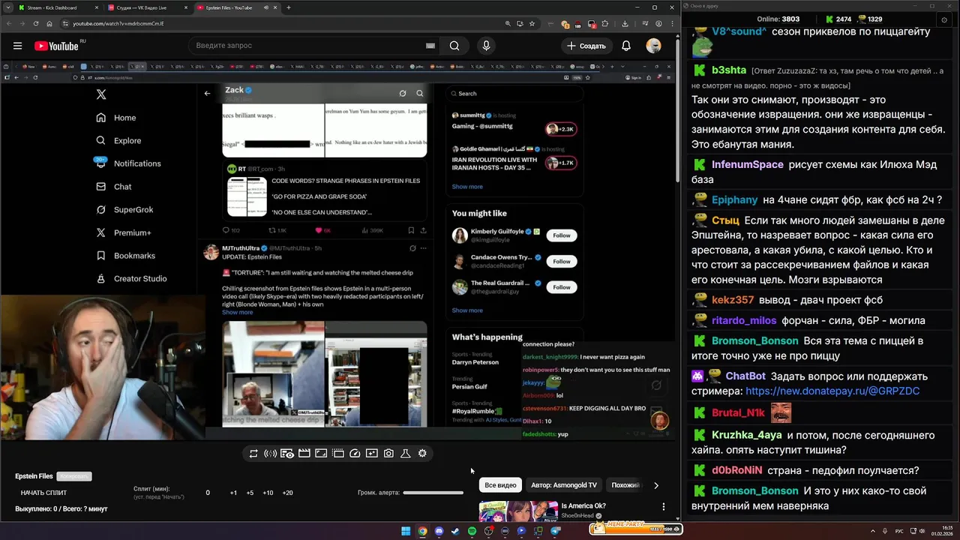960x540 pixels.
Task: Open X Home in the video
Action: [116, 118]
